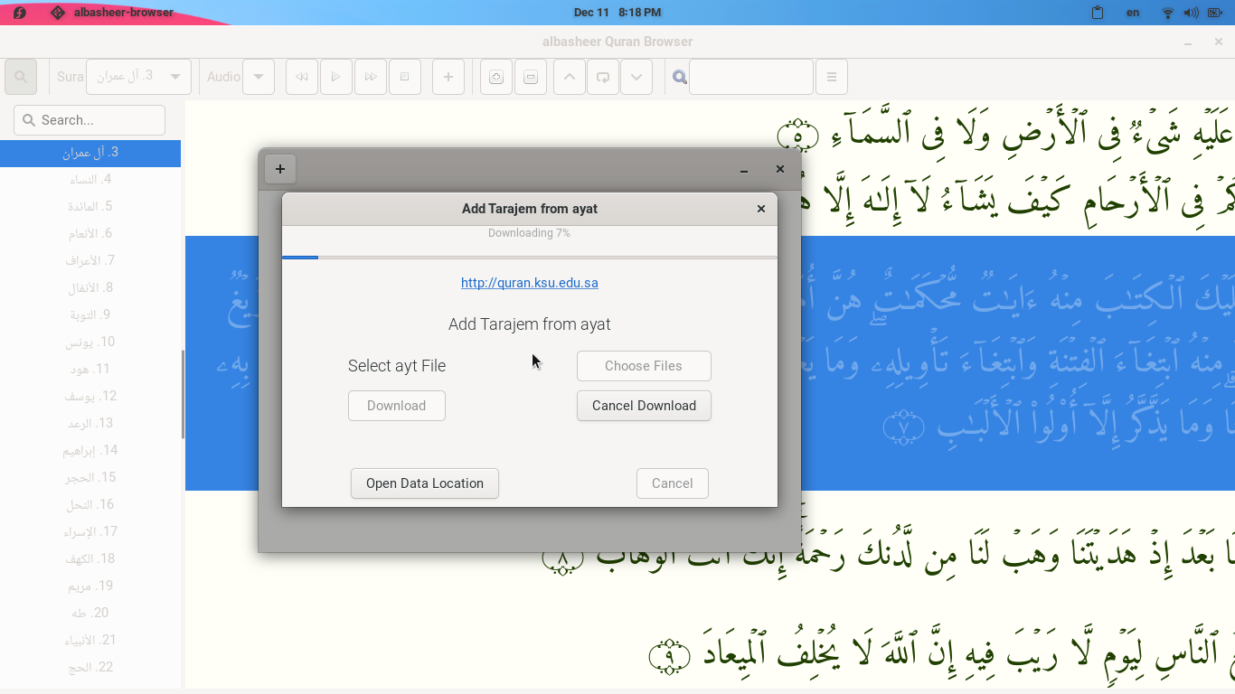
Task: Select sura 4. النساء in the list
Action: pyautogui.click(x=90, y=180)
